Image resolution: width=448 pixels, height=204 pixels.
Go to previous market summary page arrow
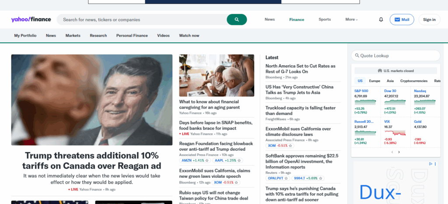pyautogui.click(x=392, y=152)
